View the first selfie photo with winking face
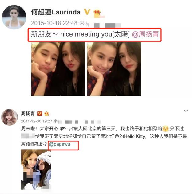Viewport: 194px width, 194px height. [58, 69]
